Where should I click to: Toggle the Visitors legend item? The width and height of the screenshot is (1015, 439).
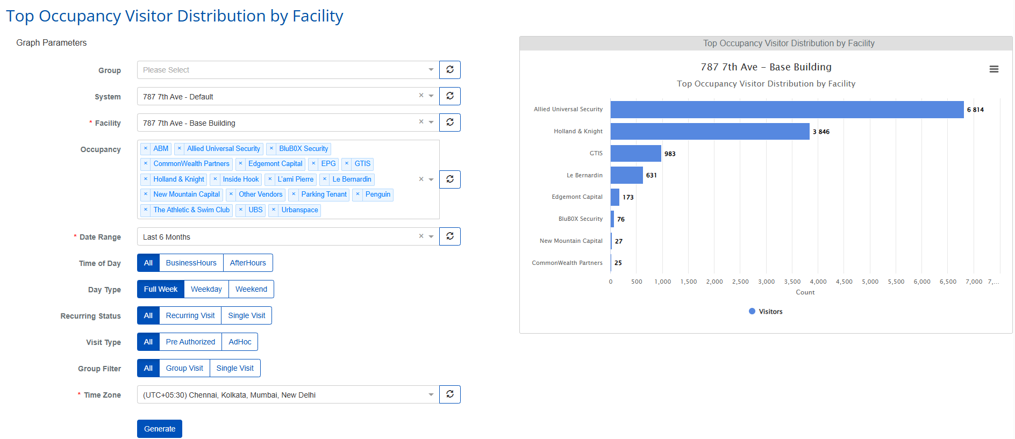pos(766,312)
